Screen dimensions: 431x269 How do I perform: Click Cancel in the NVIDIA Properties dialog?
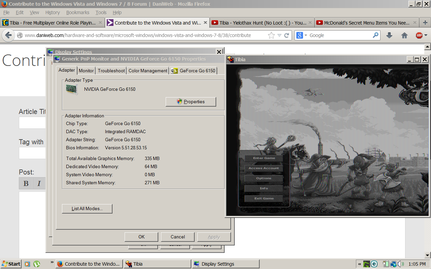point(178,237)
